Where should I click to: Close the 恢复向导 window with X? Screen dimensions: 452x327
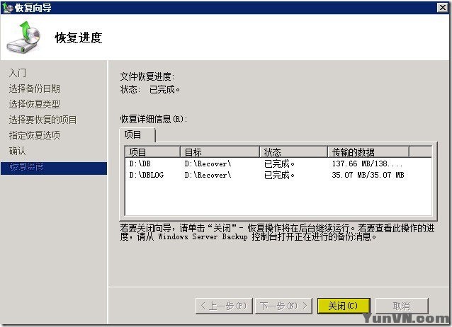tap(443, 7)
